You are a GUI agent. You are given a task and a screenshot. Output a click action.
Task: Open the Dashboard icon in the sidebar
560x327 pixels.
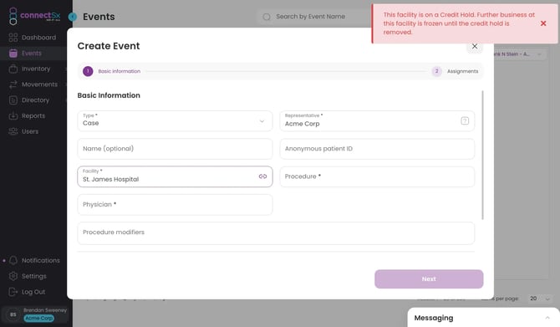pyautogui.click(x=13, y=38)
